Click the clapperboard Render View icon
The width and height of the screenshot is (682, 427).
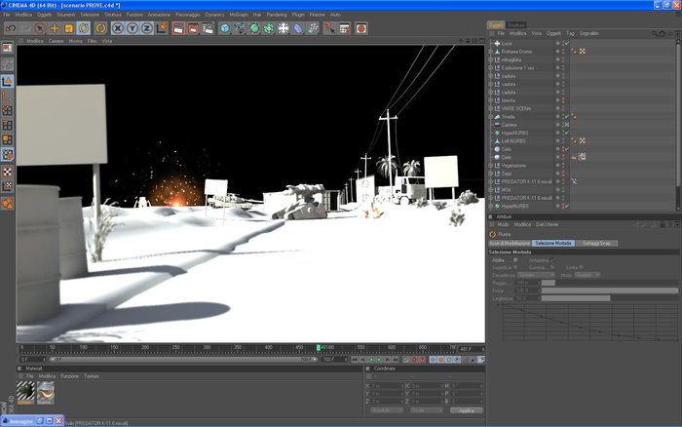point(178,28)
